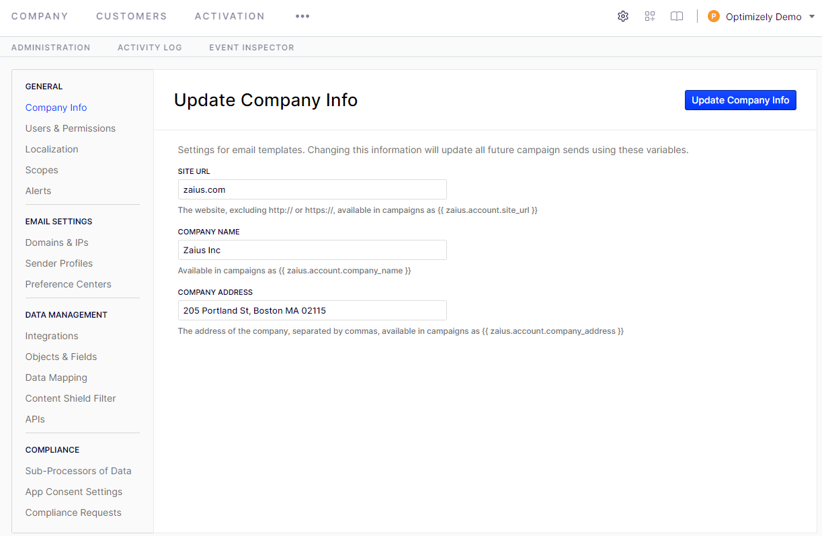Click the SITE URL input field
The height and width of the screenshot is (536, 822).
pyautogui.click(x=312, y=189)
